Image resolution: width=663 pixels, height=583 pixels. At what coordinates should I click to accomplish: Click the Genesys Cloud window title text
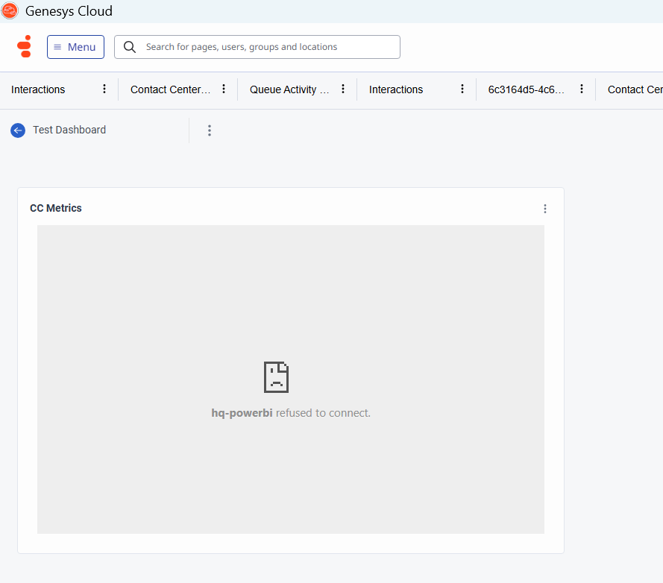click(x=69, y=11)
